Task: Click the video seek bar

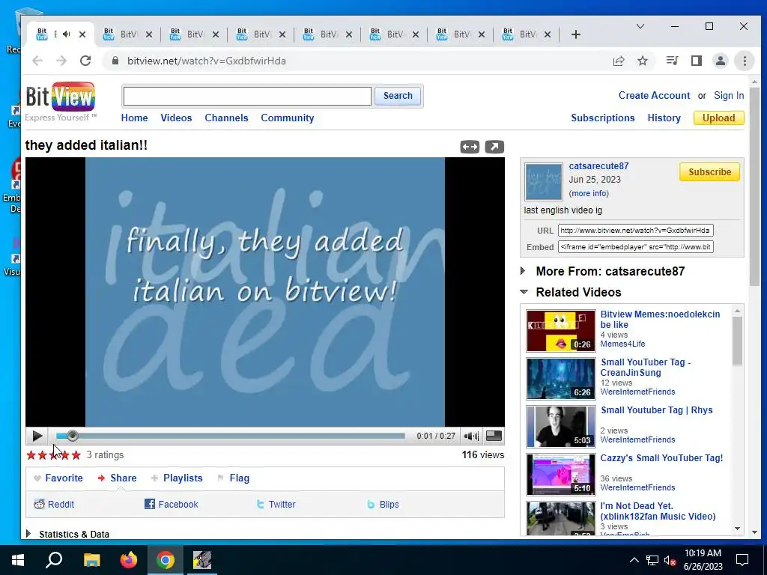Action: click(x=231, y=436)
